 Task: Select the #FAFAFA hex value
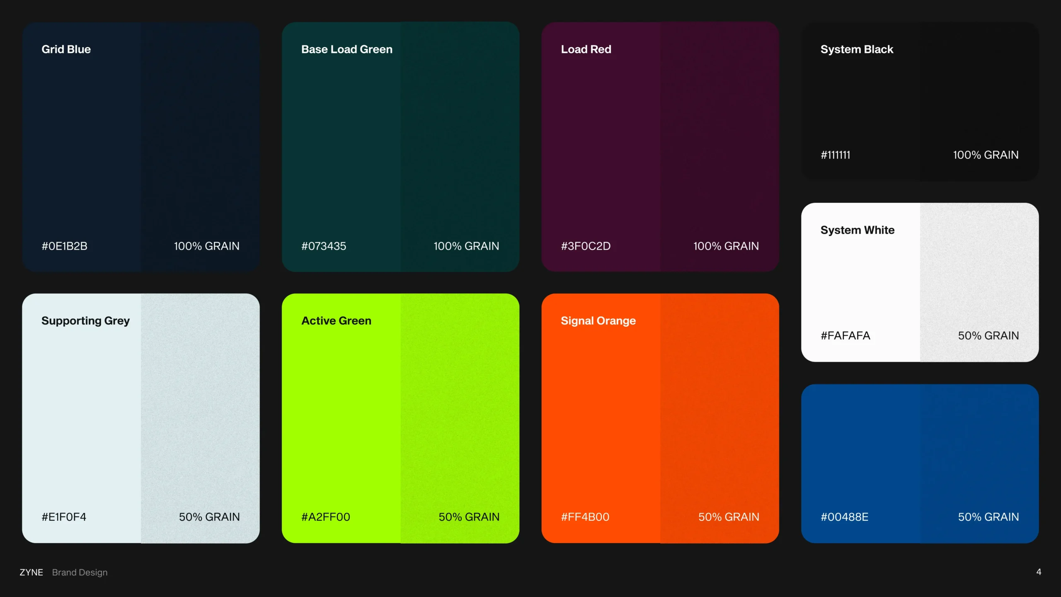click(x=845, y=335)
